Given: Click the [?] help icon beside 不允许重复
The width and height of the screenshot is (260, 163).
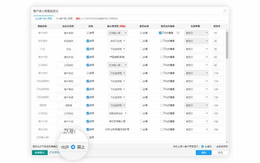Looking at the screenshot, I should click(x=178, y=33).
